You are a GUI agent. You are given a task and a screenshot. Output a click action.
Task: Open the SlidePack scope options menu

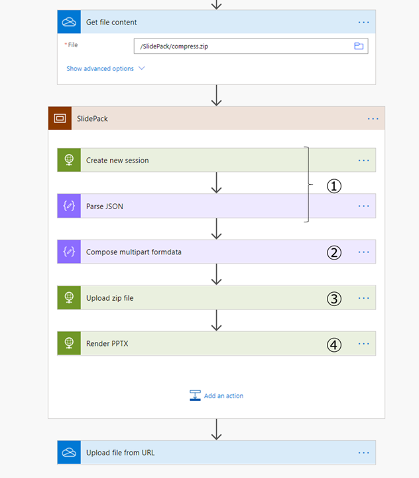pyautogui.click(x=373, y=119)
